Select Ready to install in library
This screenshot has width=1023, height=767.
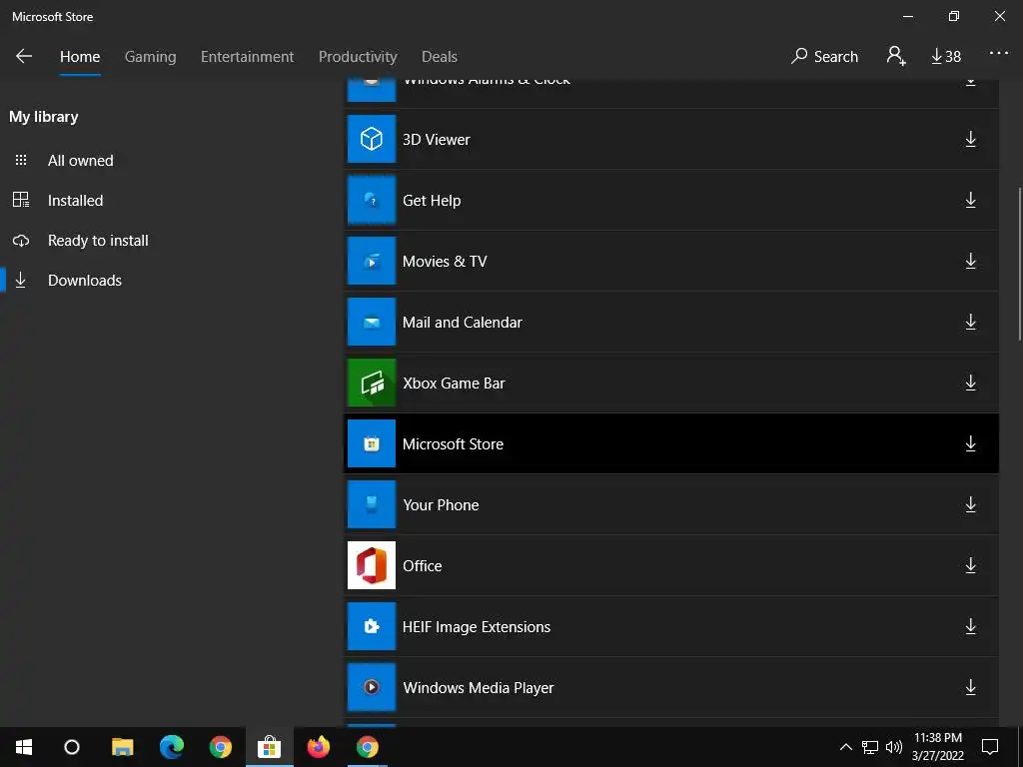[x=98, y=241]
